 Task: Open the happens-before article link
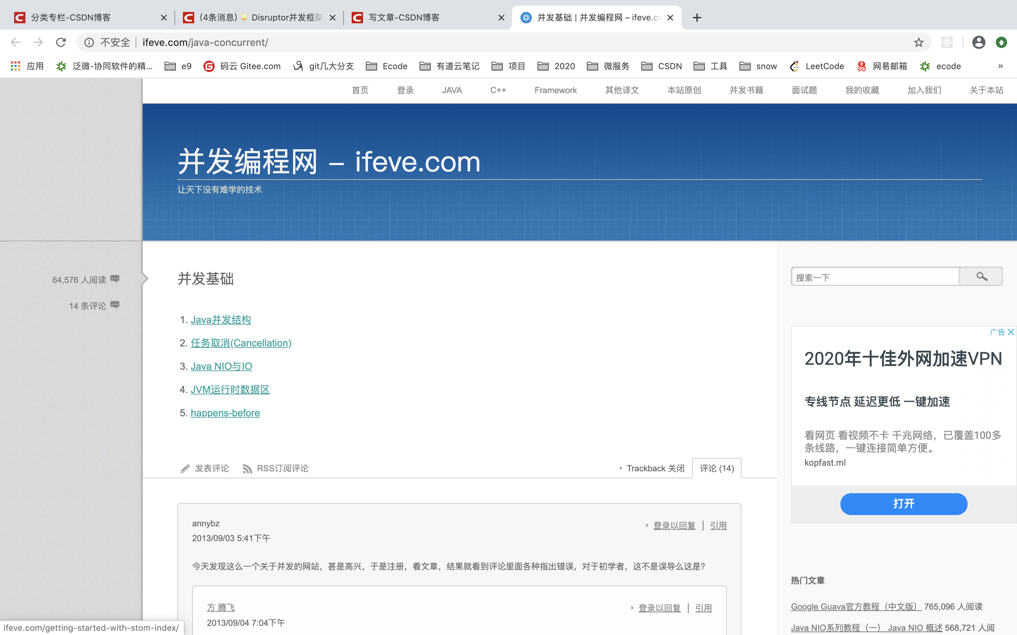225,413
